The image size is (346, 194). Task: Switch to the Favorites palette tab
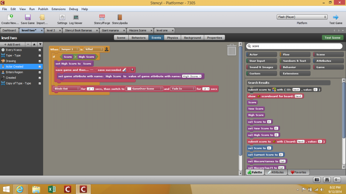tap(299, 172)
